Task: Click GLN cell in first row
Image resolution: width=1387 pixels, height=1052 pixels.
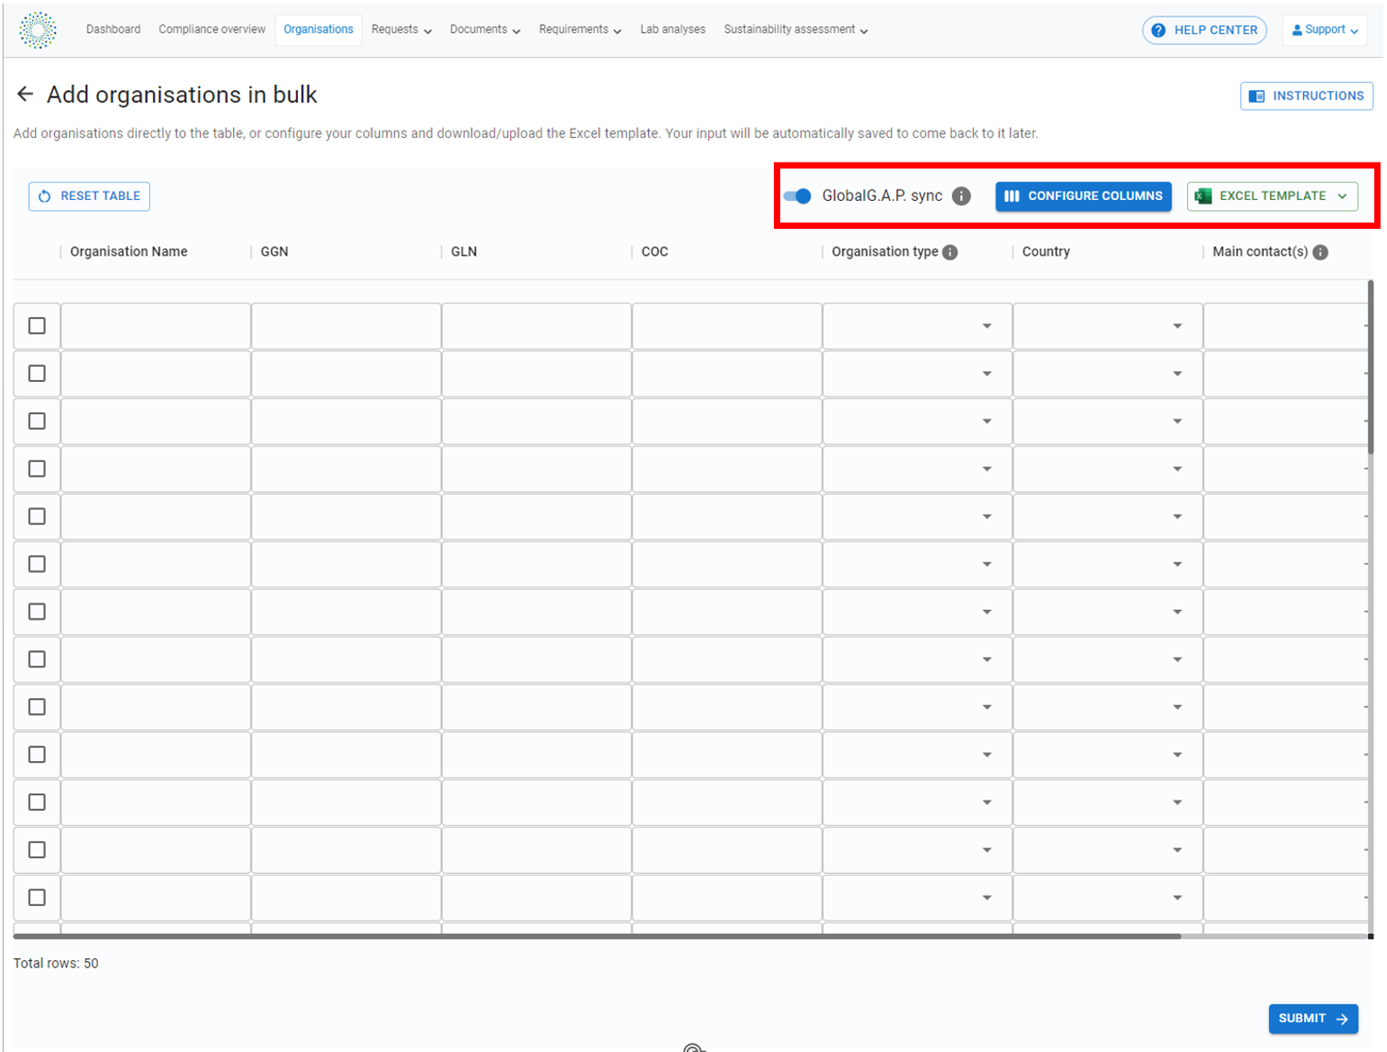Action: (536, 326)
